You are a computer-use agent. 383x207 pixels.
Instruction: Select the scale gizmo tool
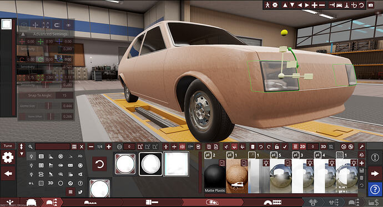pos(46,25)
